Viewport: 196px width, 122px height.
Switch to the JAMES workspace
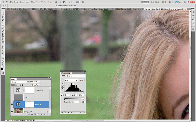click(x=146, y=2)
